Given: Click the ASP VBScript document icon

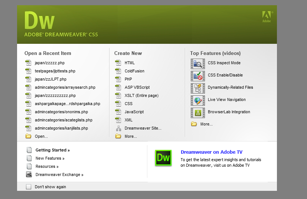Looking at the screenshot, I should (118, 87).
